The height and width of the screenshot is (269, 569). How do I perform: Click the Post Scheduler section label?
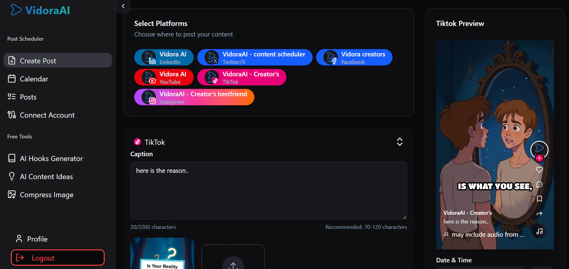click(x=25, y=39)
